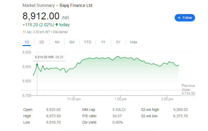Click the 11:00 am axis marker
Image resolution: width=208 pixels, height=131 pixels.
click(74, 99)
